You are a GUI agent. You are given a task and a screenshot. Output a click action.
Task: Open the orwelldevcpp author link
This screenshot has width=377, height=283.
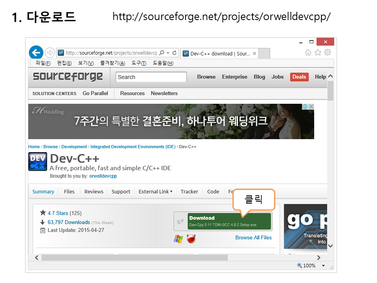click(x=103, y=176)
